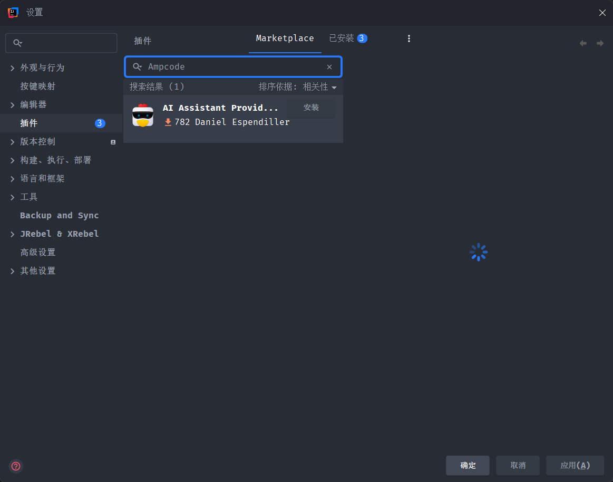613x482 pixels.
Task: Open help with the question mark icon
Action: click(x=16, y=466)
